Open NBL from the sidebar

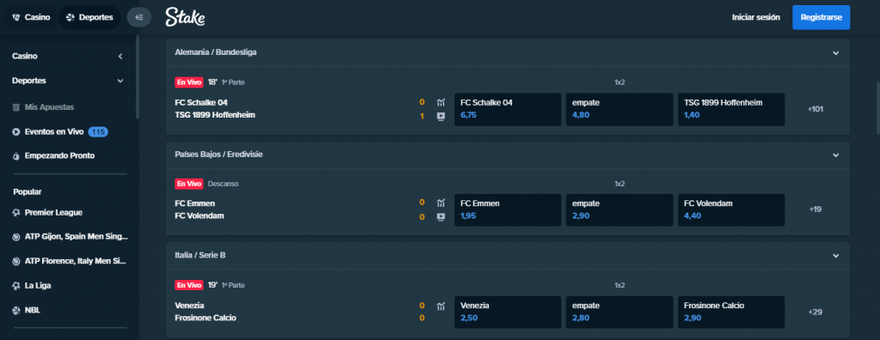(x=33, y=310)
